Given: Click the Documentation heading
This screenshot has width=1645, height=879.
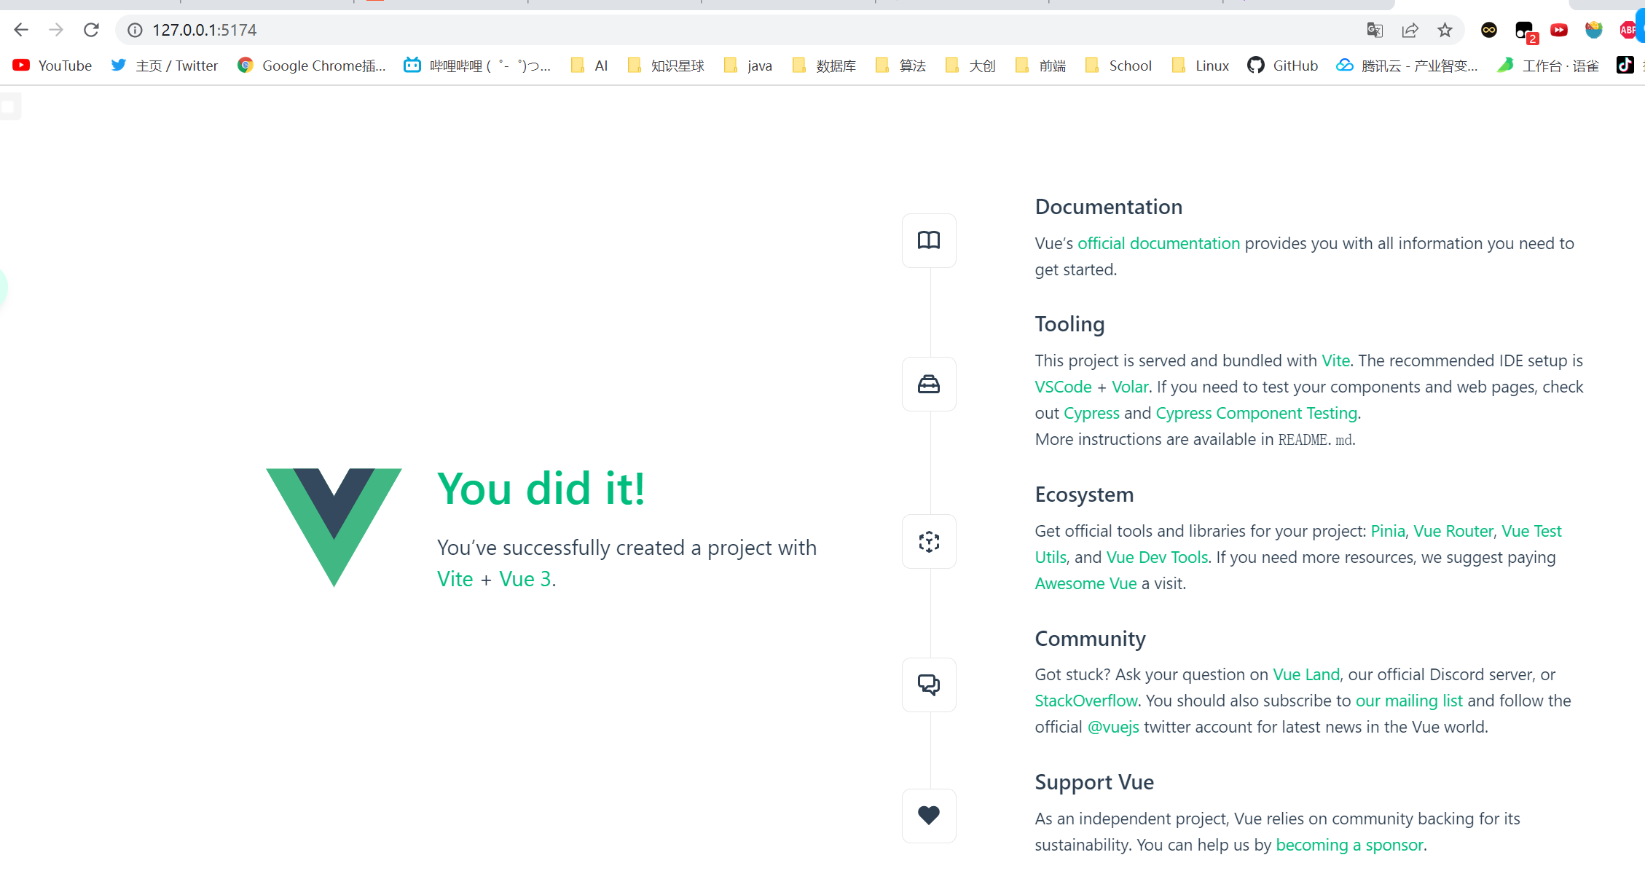Looking at the screenshot, I should pyautogui.click(x=1108, y=207).
